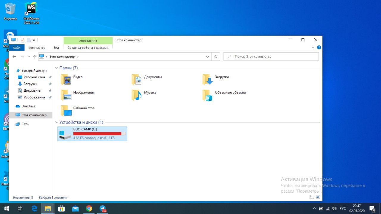The width and height of the screenshot is (381, 214).
Task: Open the Документы folder icon
Action: coord(137,79)
